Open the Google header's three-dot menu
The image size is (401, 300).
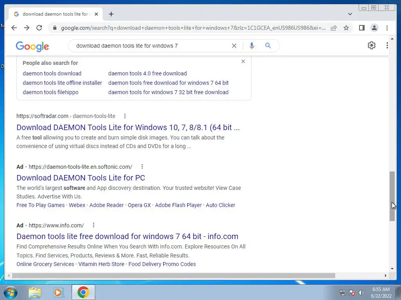(387, 45)
